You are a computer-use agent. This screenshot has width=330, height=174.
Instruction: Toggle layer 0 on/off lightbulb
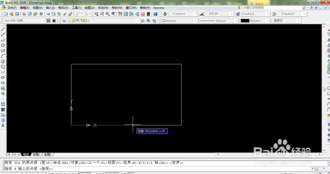[70, 20]
